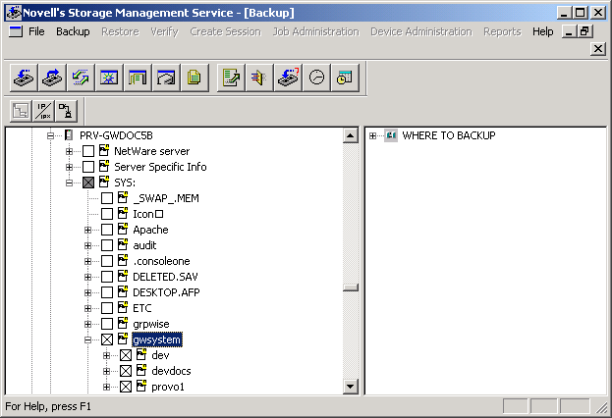This screenshot has height=418, width=612.
Task: Expand the Apache folder node
Action: pos(87,230)
